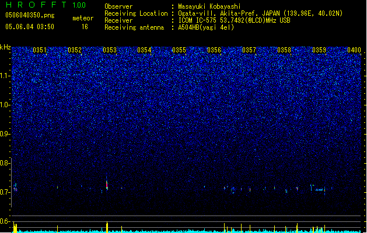The width and height of the screenshot is (367, 233).
Task: Click the HROFFT 1.0.0 title text
Action: [46, 5]
